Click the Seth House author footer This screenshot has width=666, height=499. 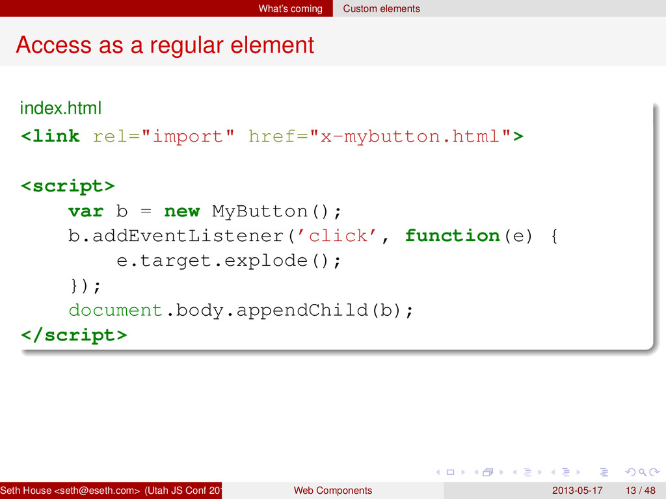pyautogui.click(x=111, y=491)
